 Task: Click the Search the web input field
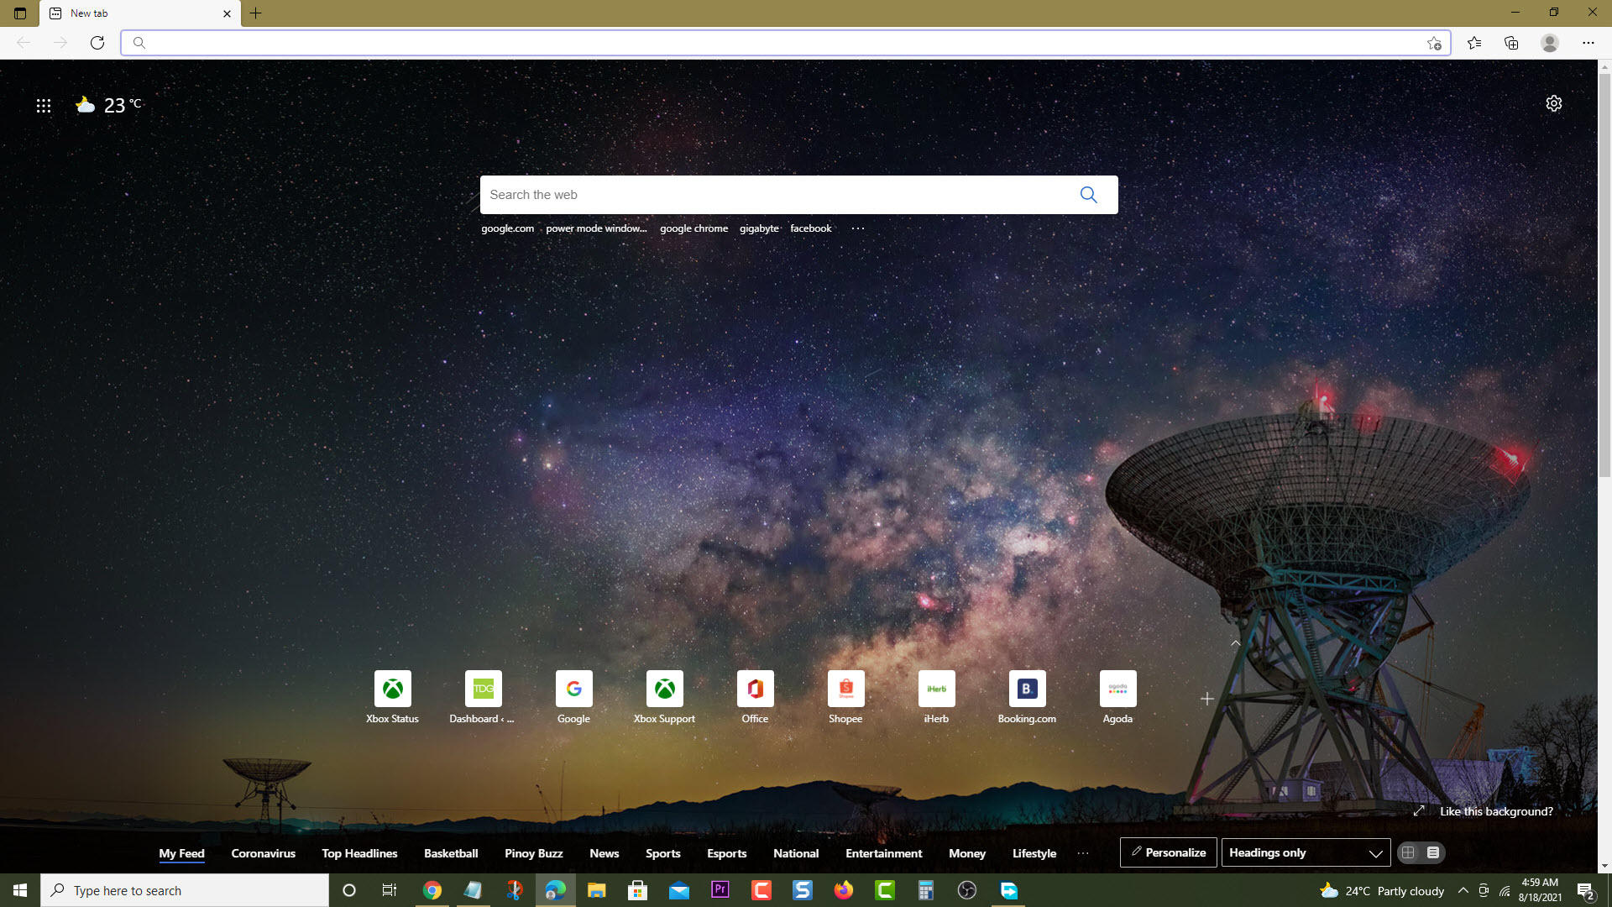coord(772,195)
